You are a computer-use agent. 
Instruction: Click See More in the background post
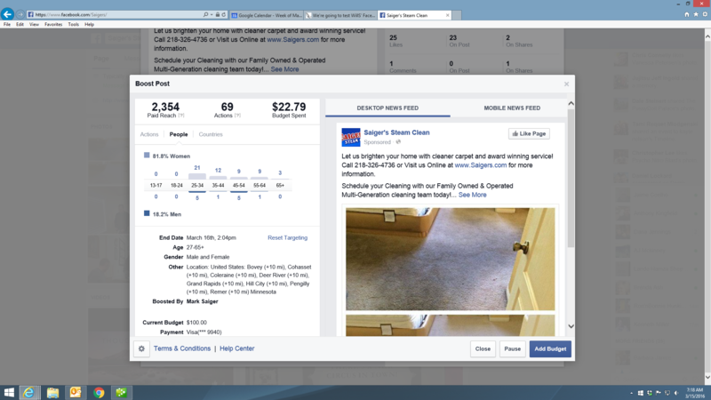(x=284, y=69)
